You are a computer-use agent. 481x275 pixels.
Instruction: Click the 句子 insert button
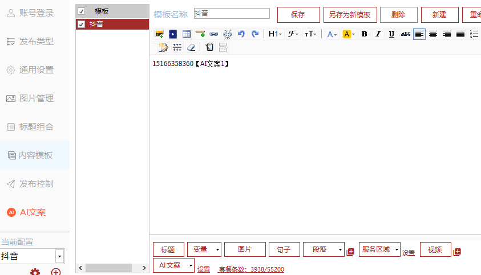[284, 249]
